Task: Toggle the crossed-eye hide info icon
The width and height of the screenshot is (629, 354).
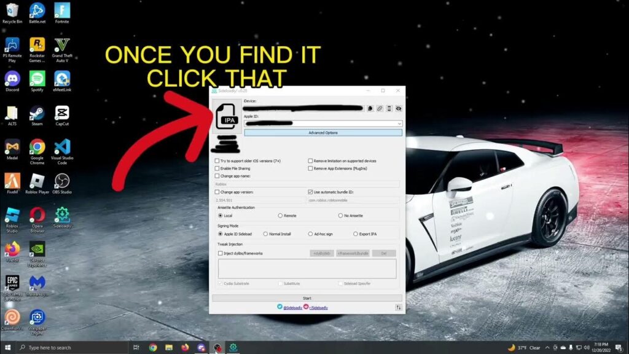Action: tap(399, 108)
